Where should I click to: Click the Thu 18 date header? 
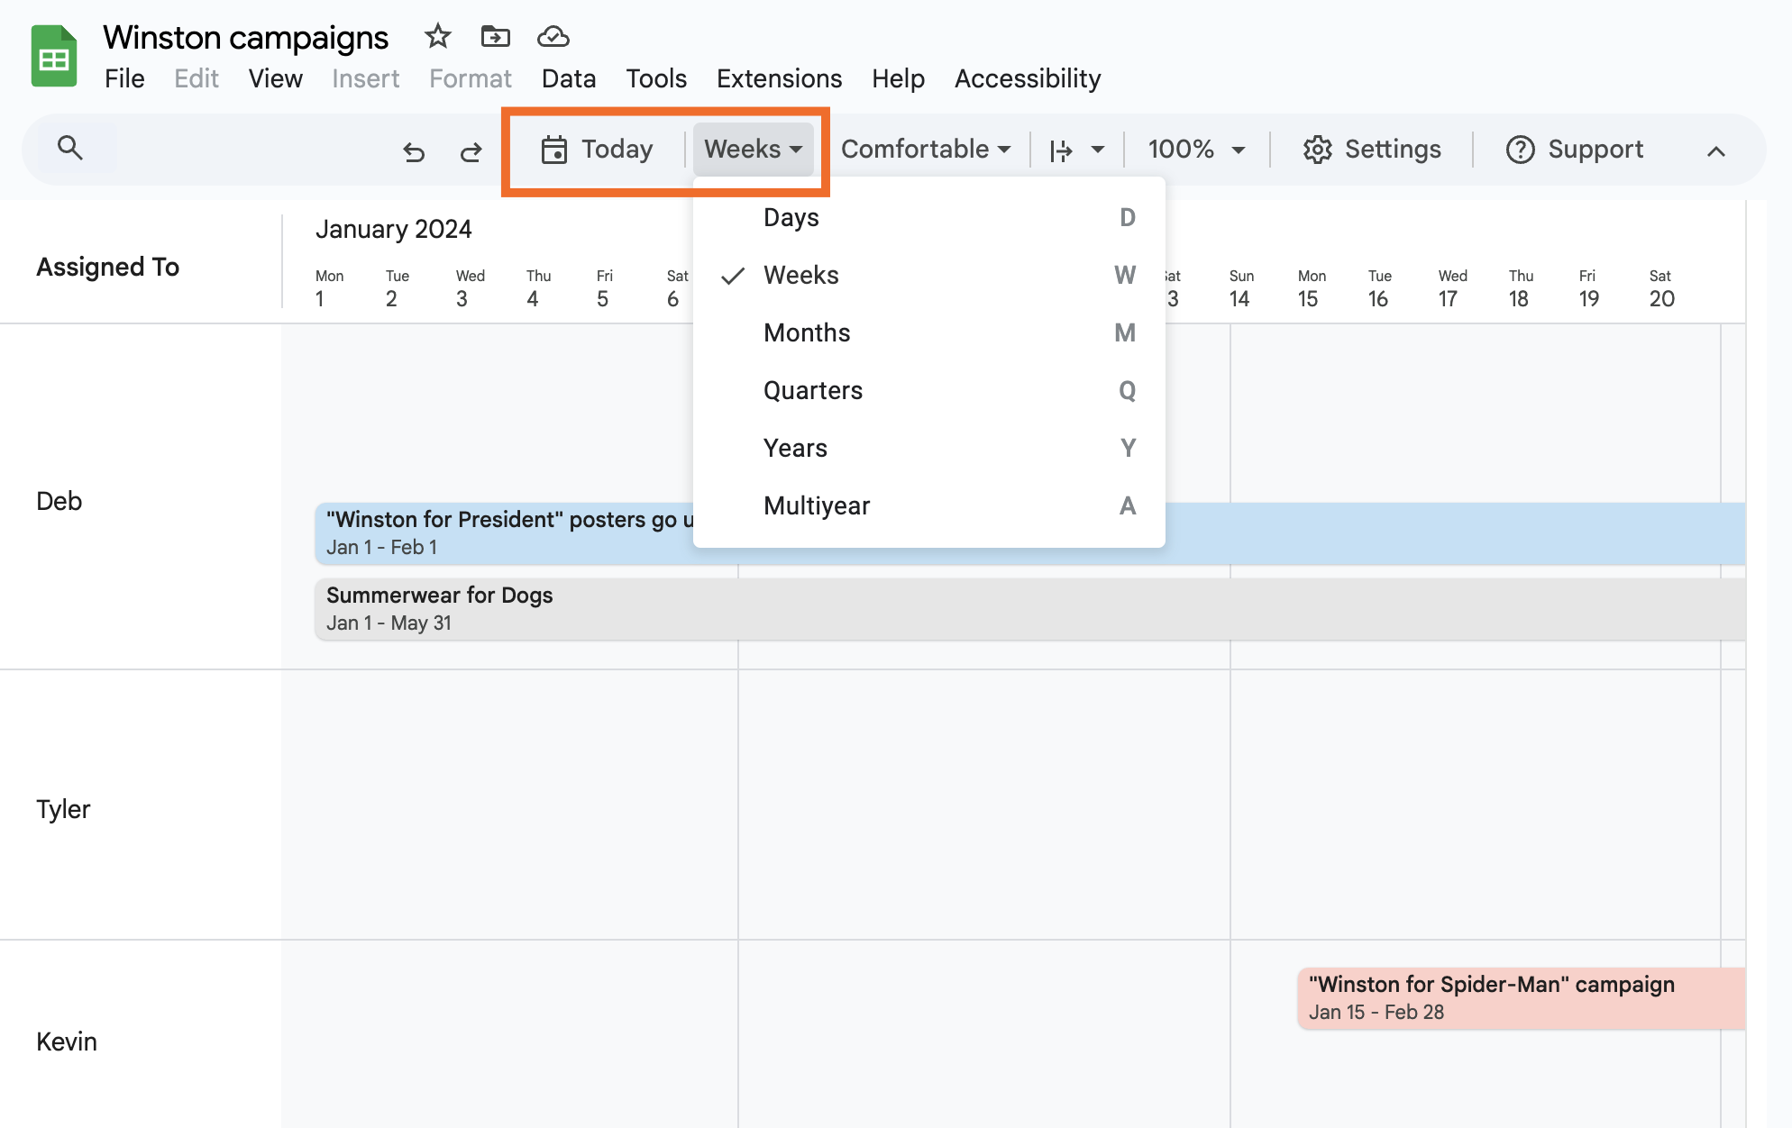pyautogui.click(x=1521, y=288)
